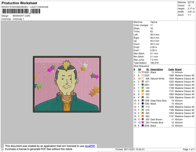
Task: Select the 'Powder Blue' description
Action: click(157, 123)
